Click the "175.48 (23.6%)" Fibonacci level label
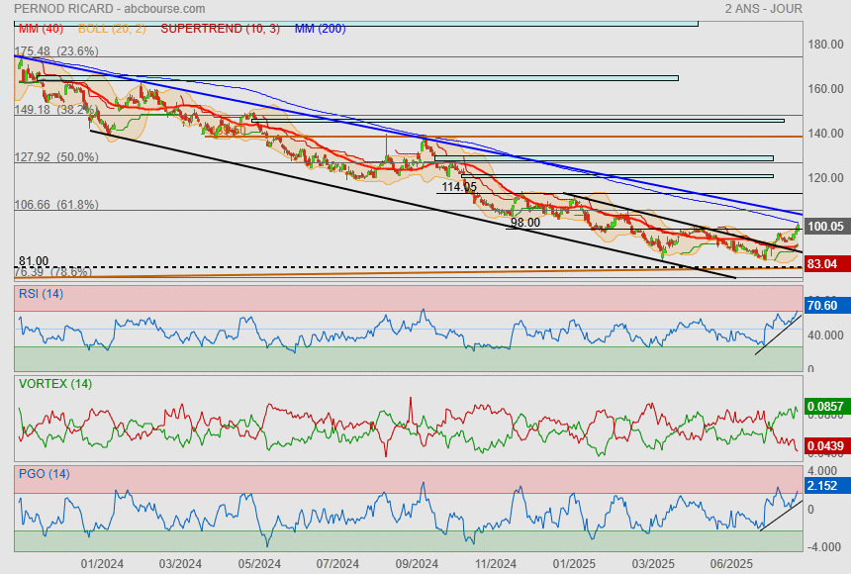 click(x=56, y=51)
